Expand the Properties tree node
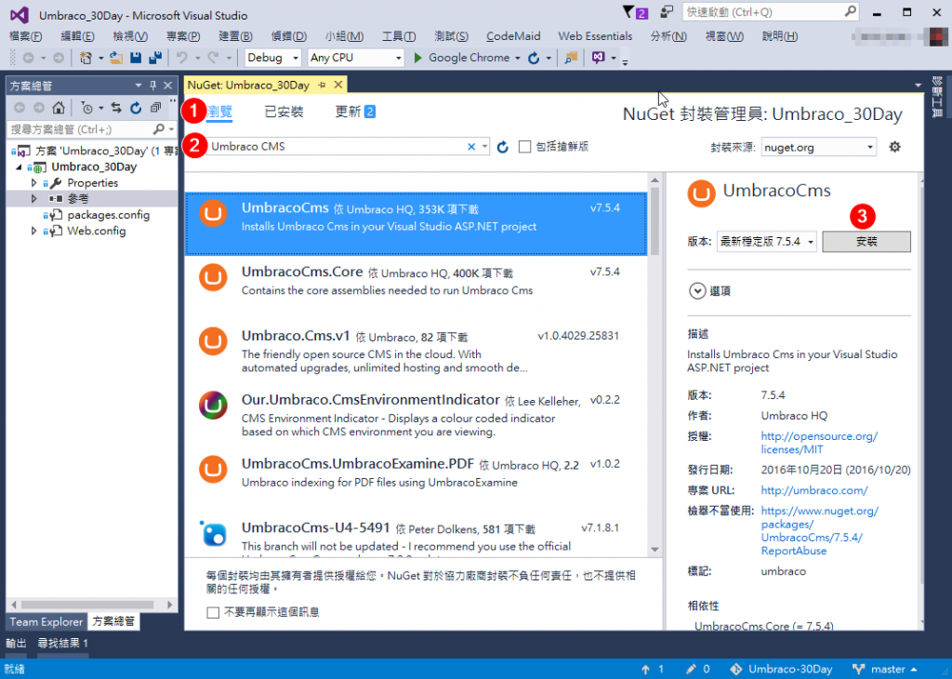The width and height of the screenshot is (952, 679). (x=34, y=183)
